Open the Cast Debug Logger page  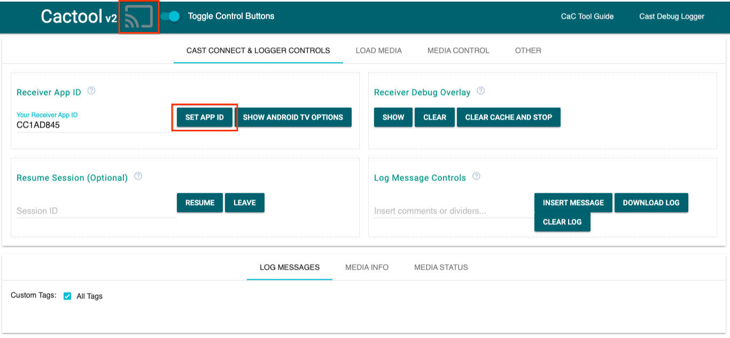(x=672, y=16)
